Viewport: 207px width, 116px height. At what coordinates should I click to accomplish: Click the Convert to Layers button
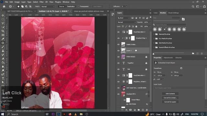[170, 102]
